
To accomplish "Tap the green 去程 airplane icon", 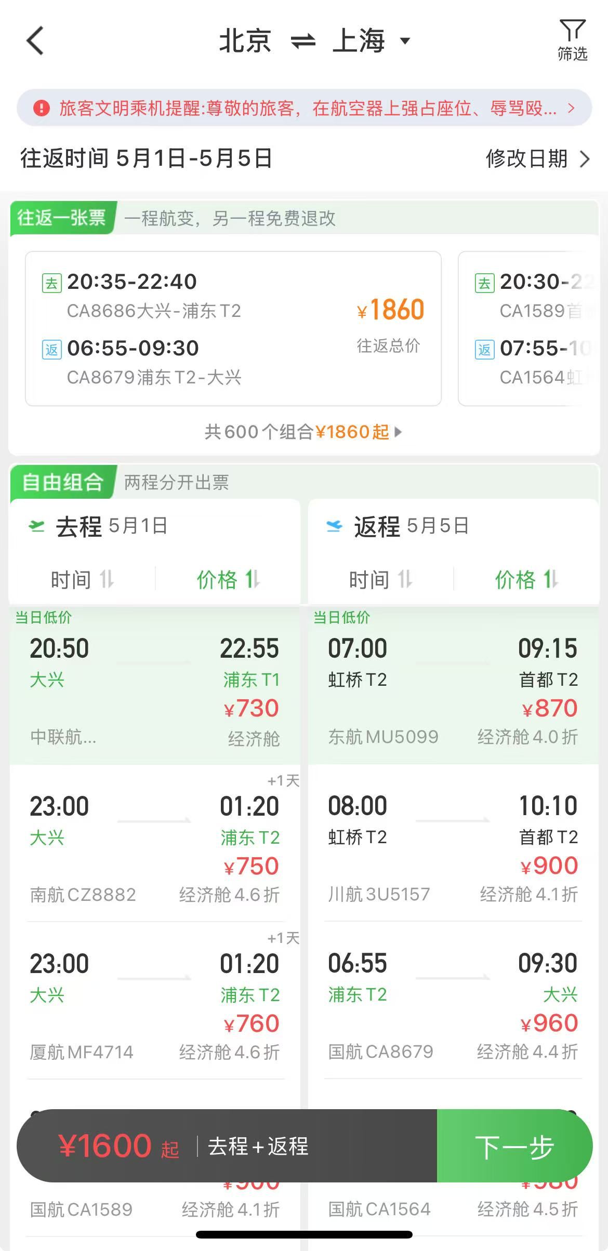I will coord(36,526).
